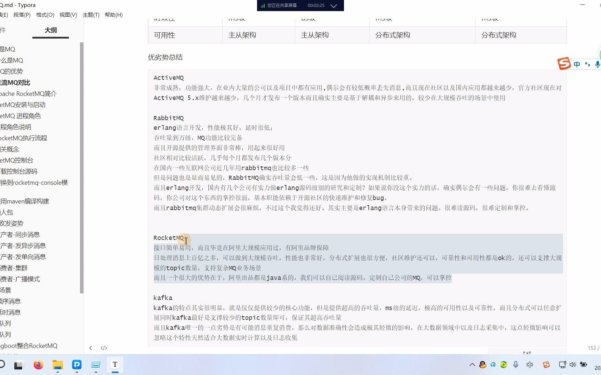Click the RabbitMQ heading in code block
The height and width of the screenshot is (375, 601).
click(x=169, y=118)
